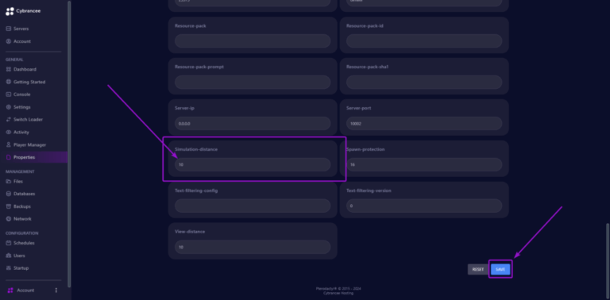Click the Backups archive icon

(x=9, y=206)
